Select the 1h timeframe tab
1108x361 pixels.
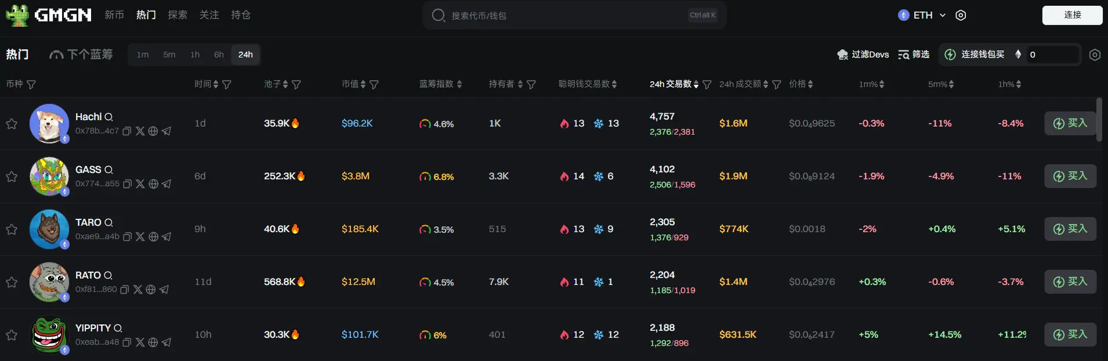195,55
